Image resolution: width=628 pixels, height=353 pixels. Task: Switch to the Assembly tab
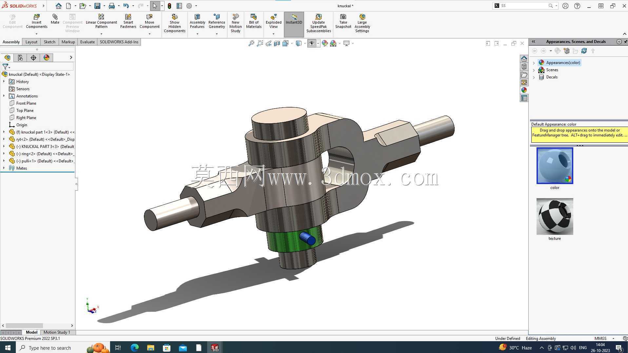(x=11, y=42)
